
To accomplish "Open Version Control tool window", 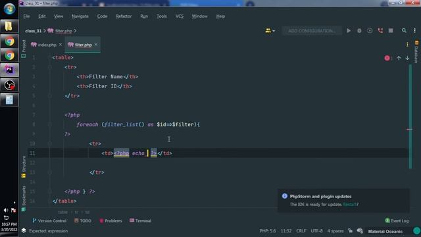I will (49, 221).
